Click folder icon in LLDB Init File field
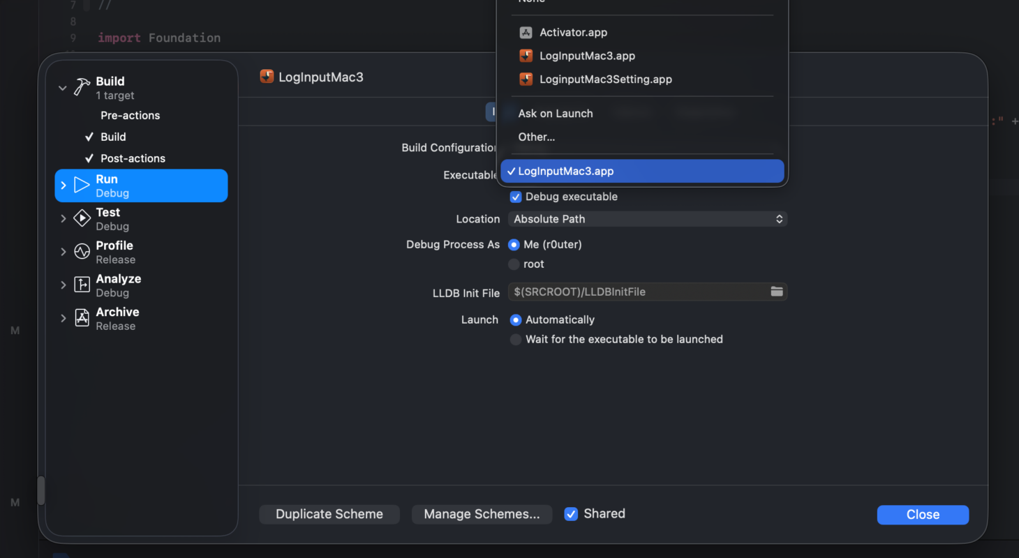Image resolution: width=1019 pixels, height=558 pixels. click(x=776, y=292)
